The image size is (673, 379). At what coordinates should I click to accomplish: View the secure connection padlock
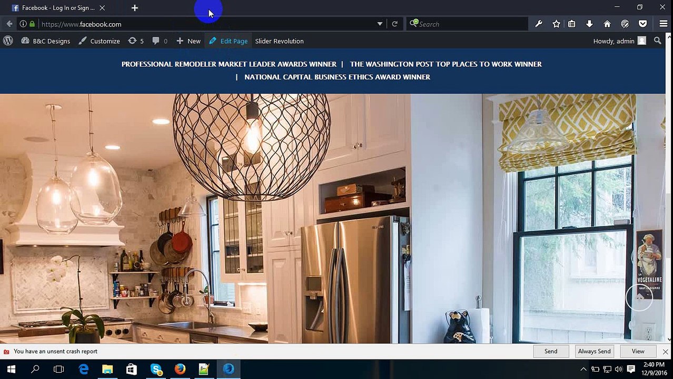(x=32, y=24)
